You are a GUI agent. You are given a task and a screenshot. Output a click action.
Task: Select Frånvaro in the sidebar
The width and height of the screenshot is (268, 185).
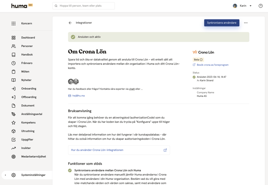coord(27,63)
